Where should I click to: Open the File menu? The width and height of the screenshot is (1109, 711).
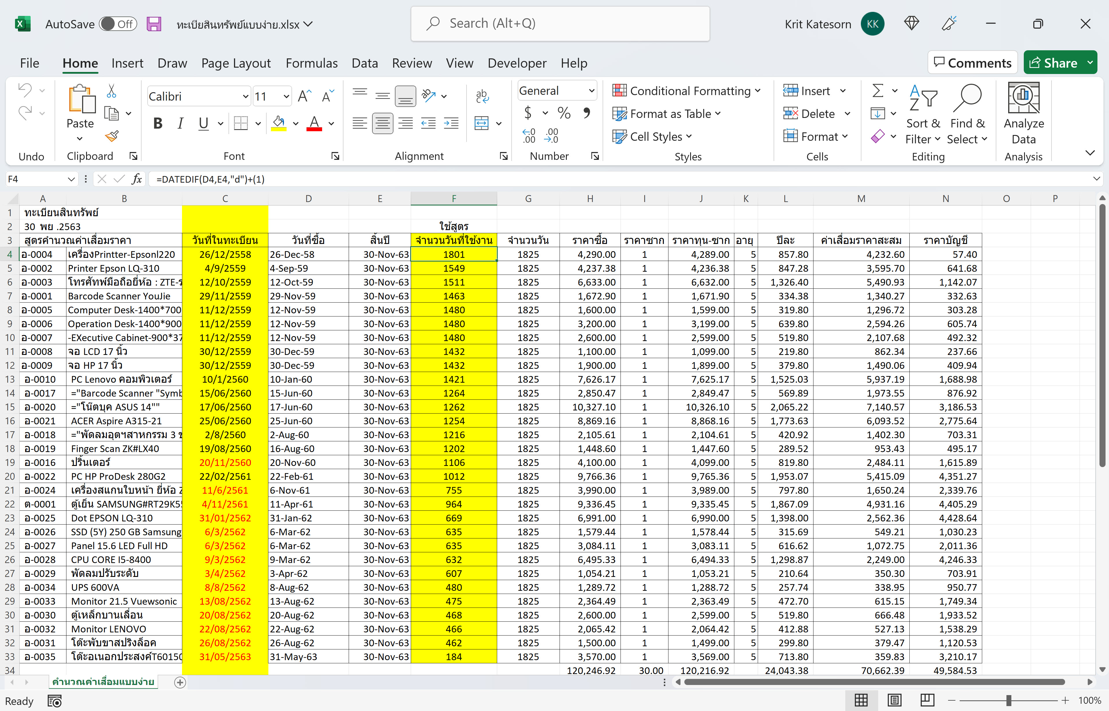[x=29, y=63]
